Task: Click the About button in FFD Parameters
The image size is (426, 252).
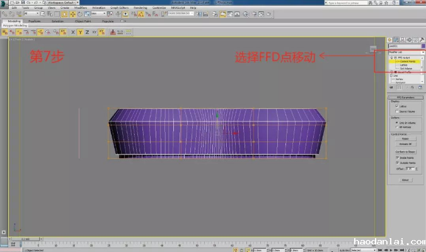Action: click(x=405, y=180)
